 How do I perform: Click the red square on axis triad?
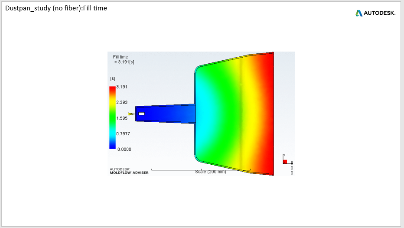point(285,162)
